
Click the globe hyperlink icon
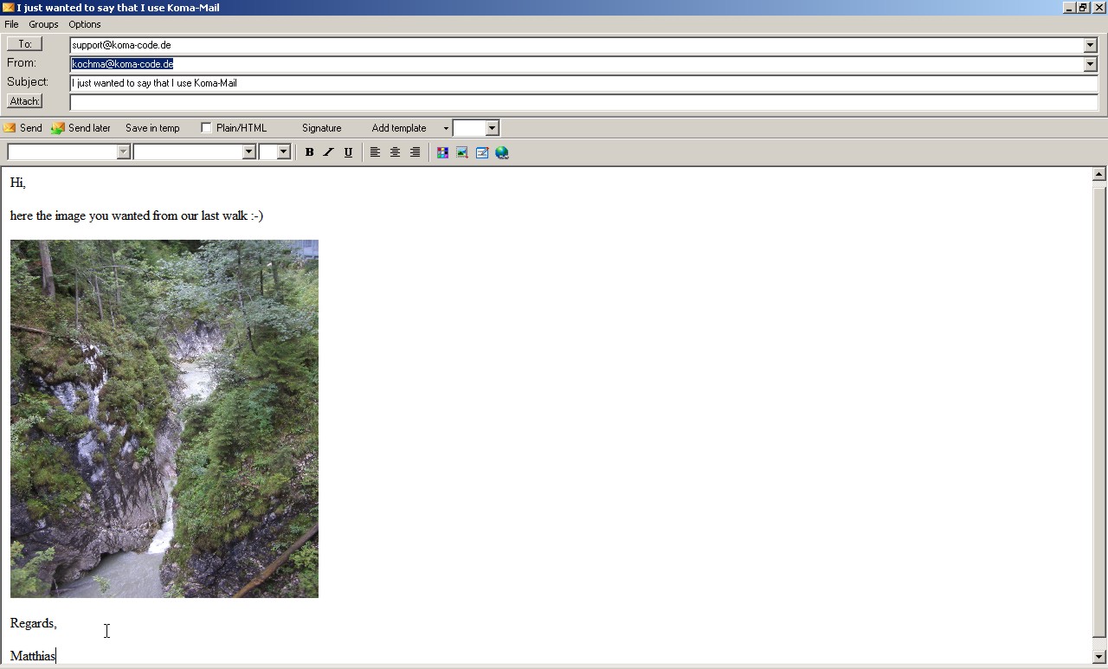point(502,152)
